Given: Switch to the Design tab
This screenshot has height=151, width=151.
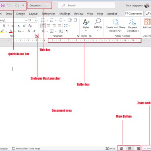Looking at the screenshot, I should [x=21, y=14].
